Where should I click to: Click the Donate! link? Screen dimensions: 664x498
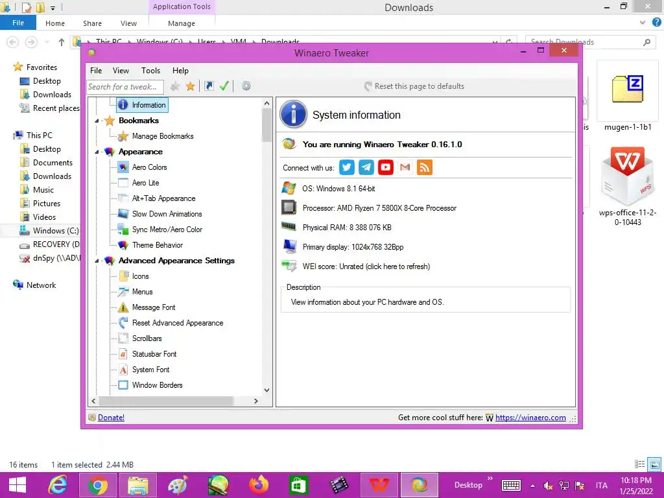pyautogui.click(x=111, y=418)
